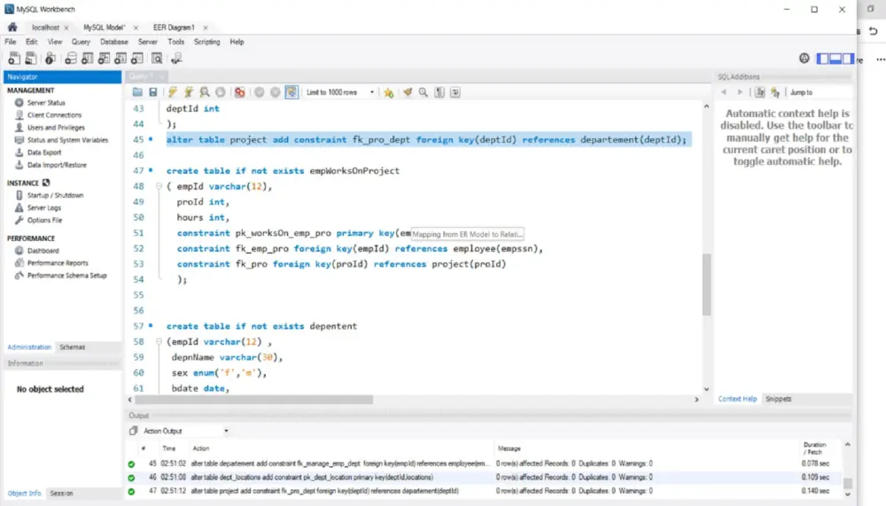Click the rollback transaction icon
The width and height of the screenshot is (886, 506).
[276, 92]
